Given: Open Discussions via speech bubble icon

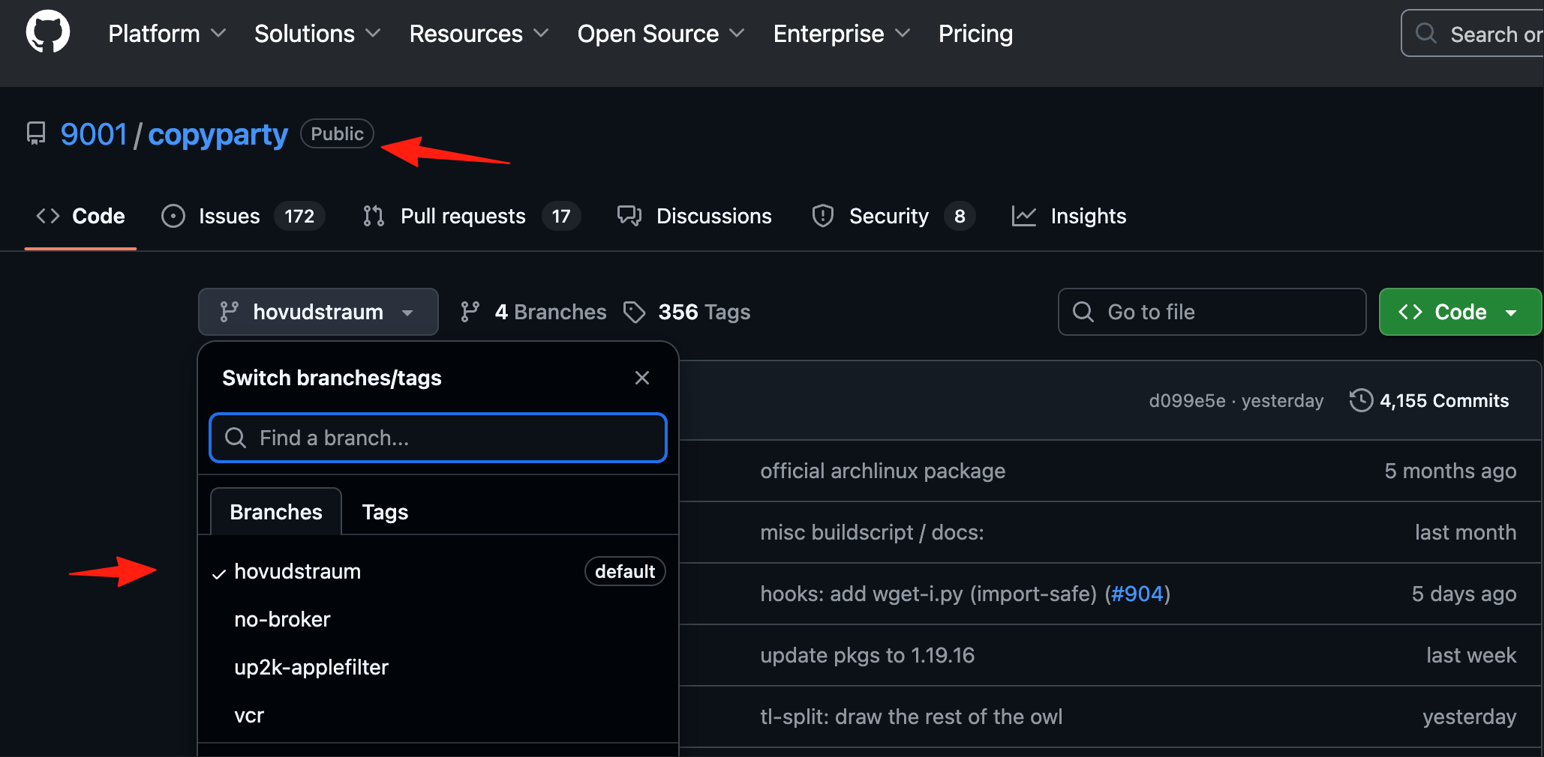Looking at the screenshot, I should coord(629,216).
